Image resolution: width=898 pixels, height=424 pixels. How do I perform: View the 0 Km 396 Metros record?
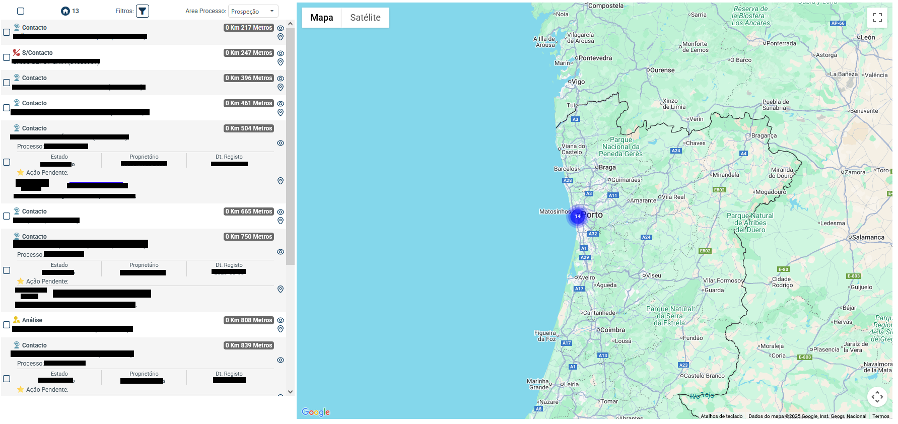(281, 79)
